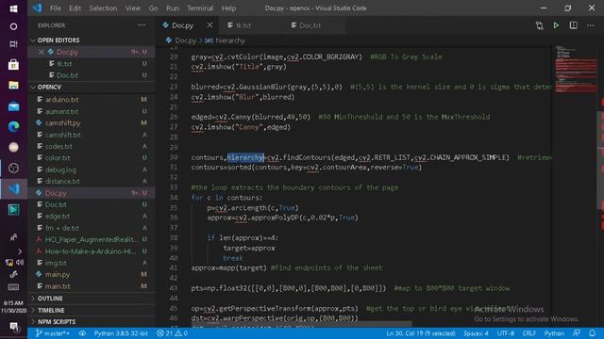
Task: Open Windows Start menu
Action: pos(13,8)
